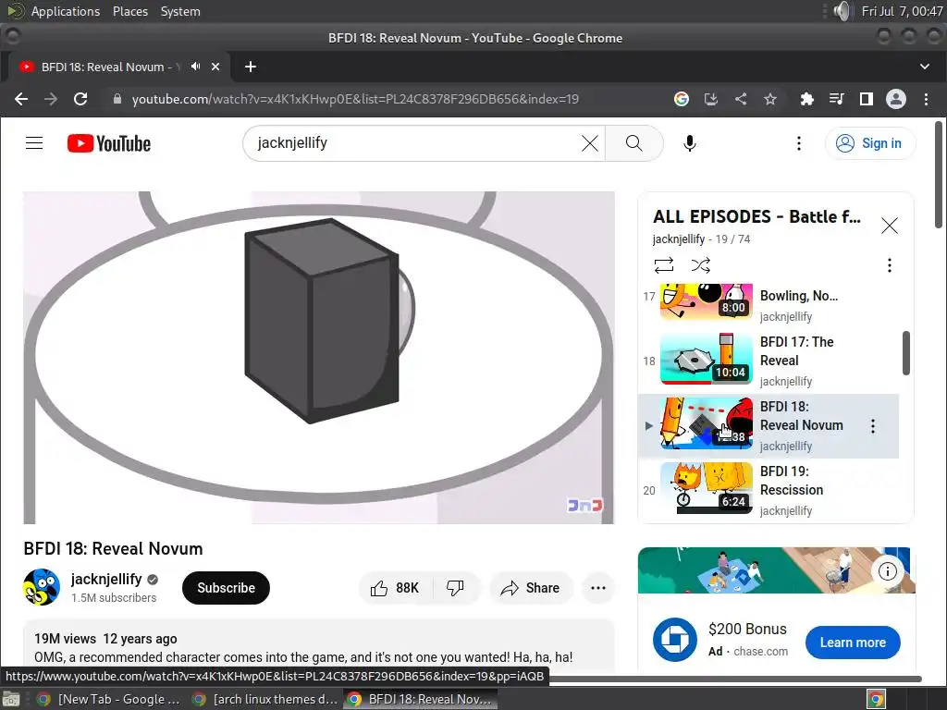This screenshot has height=710, width=947.
Task: Reload the current page
Action: 80,99
